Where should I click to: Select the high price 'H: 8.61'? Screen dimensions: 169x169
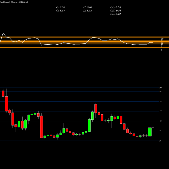point(88,7)
